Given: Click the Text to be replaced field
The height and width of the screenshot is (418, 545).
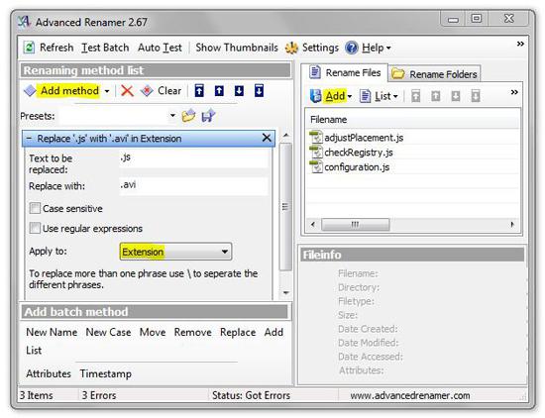Looking at the screenshot, I should [x=194, y=158].
